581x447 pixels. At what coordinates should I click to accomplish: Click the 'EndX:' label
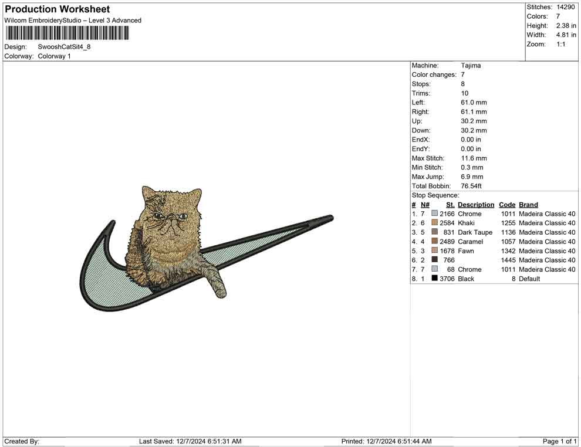coord(421,140)
